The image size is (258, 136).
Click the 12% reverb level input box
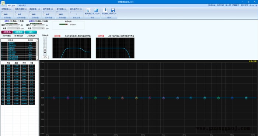point(45,57)
